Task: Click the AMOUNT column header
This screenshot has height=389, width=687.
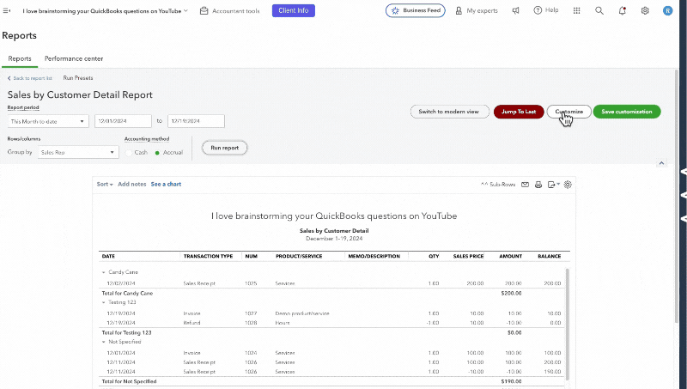Action: (x=510, y=256)
